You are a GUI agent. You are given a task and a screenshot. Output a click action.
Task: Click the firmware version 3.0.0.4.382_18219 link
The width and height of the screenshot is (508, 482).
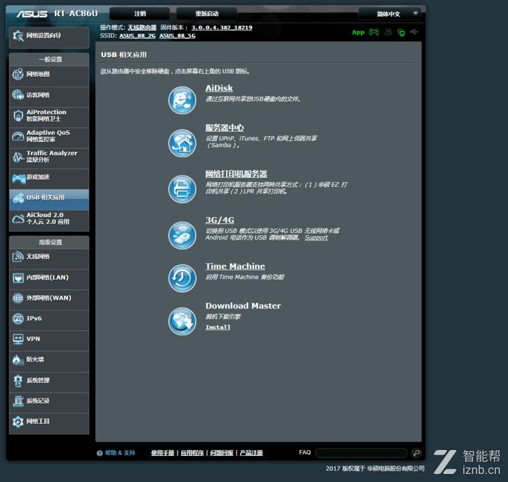click(x=222, y=28)
